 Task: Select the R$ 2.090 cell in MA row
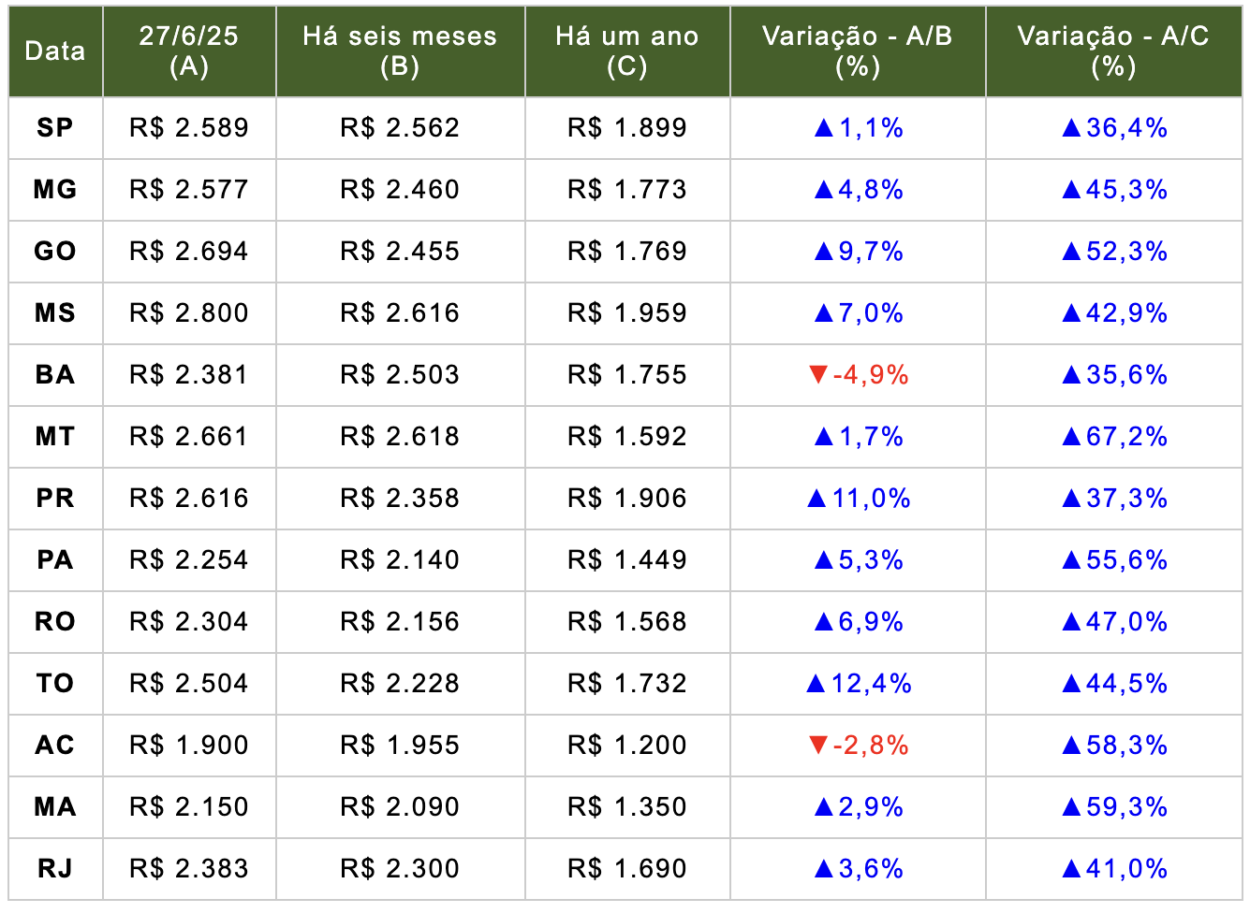[400, 807]
